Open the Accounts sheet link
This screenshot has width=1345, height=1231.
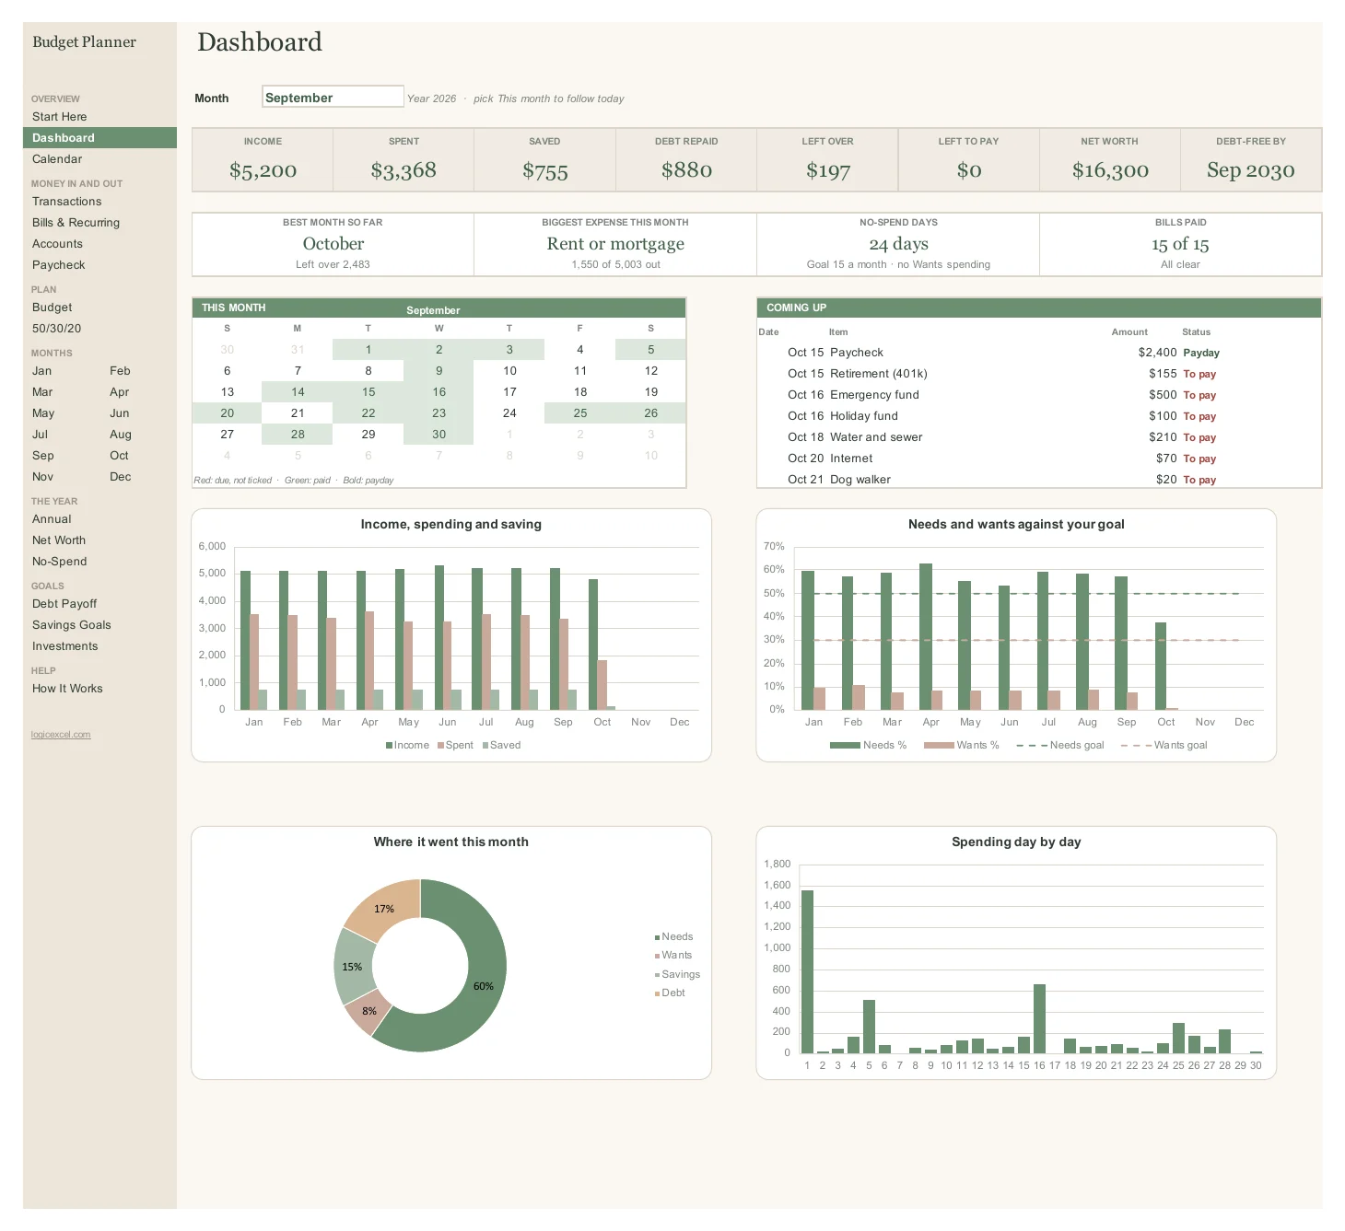(57, 244)
